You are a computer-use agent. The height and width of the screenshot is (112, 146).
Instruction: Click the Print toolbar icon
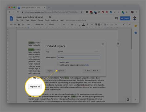(19, 25)
